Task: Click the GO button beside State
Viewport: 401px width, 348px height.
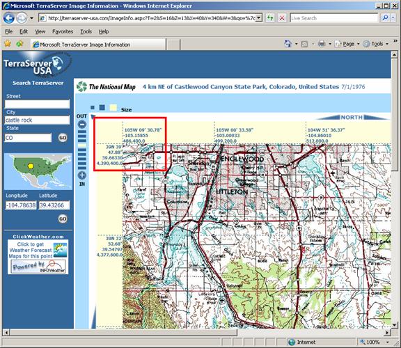Action: click(63, 138)
